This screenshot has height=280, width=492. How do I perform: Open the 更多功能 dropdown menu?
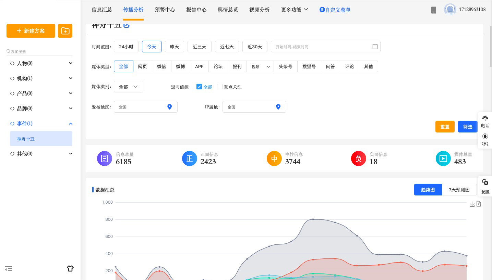click(x=294, y=10)
